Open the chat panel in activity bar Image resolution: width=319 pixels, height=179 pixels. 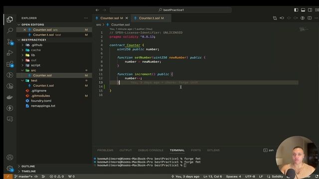[9, 119]
